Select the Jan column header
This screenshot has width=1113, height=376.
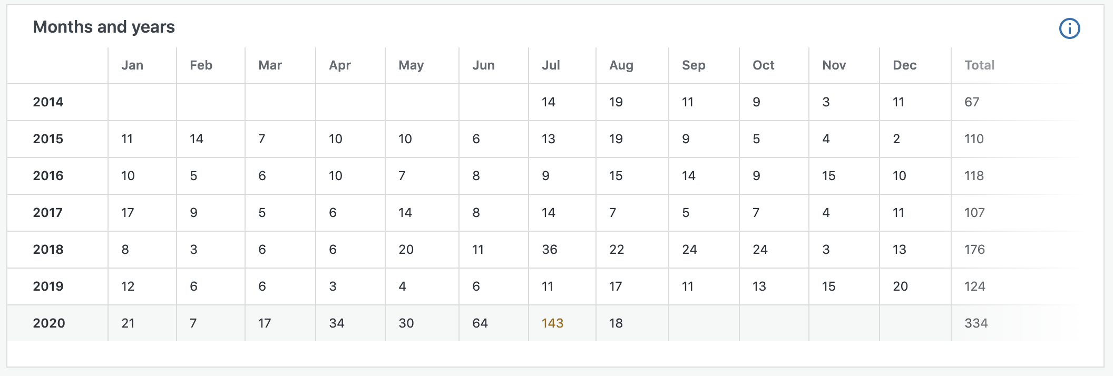(132, 65)
